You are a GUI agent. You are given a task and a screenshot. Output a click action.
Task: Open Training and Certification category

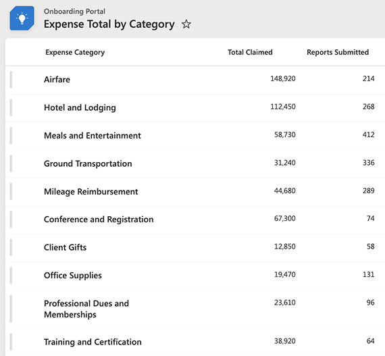pos(93,342)
